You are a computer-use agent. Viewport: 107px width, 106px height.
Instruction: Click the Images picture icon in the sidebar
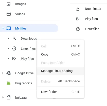(9, 4)
